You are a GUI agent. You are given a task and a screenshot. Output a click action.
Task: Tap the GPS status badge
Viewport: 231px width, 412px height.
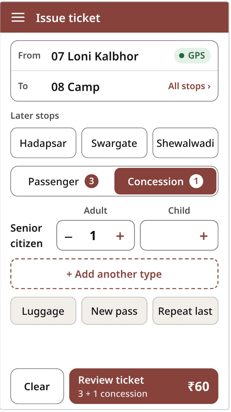pos(192,56)
